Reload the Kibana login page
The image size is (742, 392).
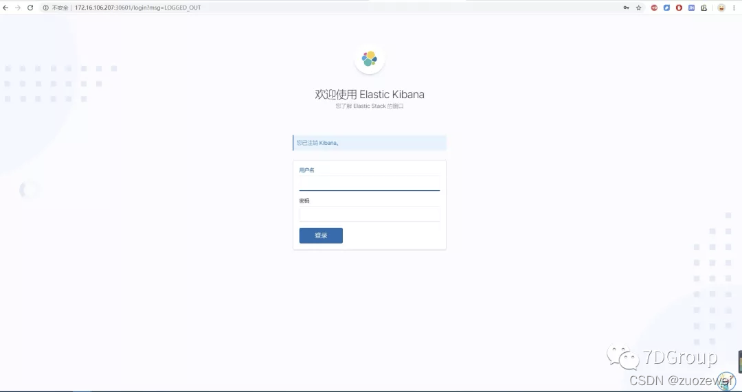point(30,8)
